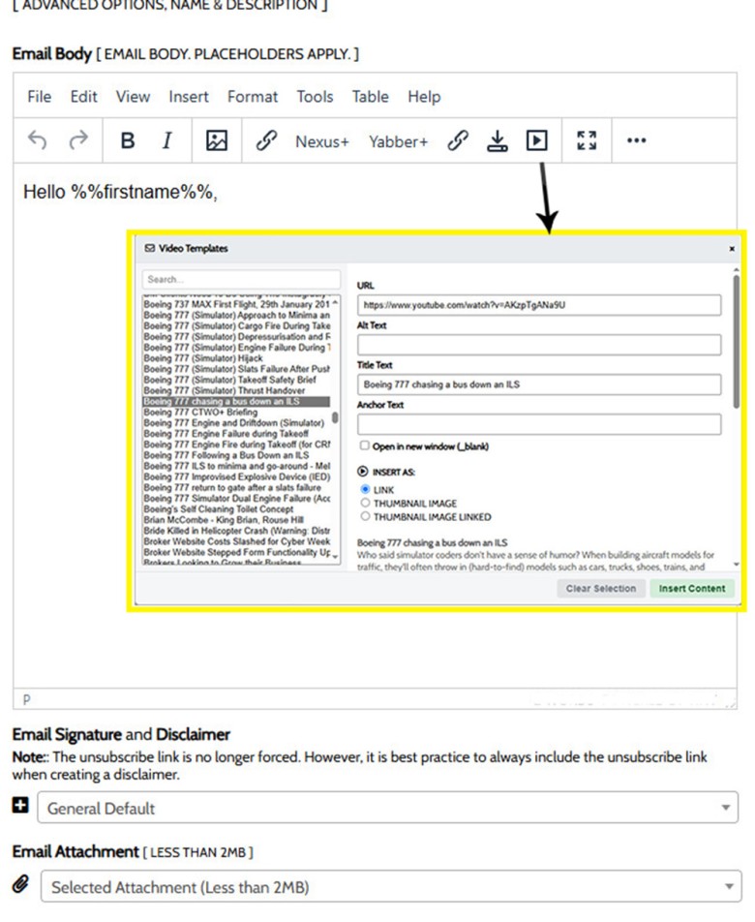Screen dimensions: 755x922
Task: Click the dialog right scrollbar down arrow
Action: click(x=737, y=565)
